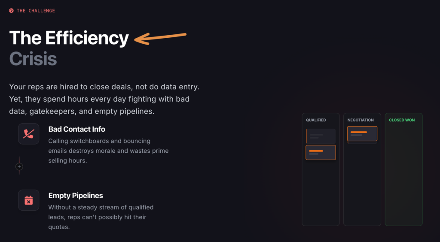
Task: Click the Bad Contact Info heading
Action: 77,129
